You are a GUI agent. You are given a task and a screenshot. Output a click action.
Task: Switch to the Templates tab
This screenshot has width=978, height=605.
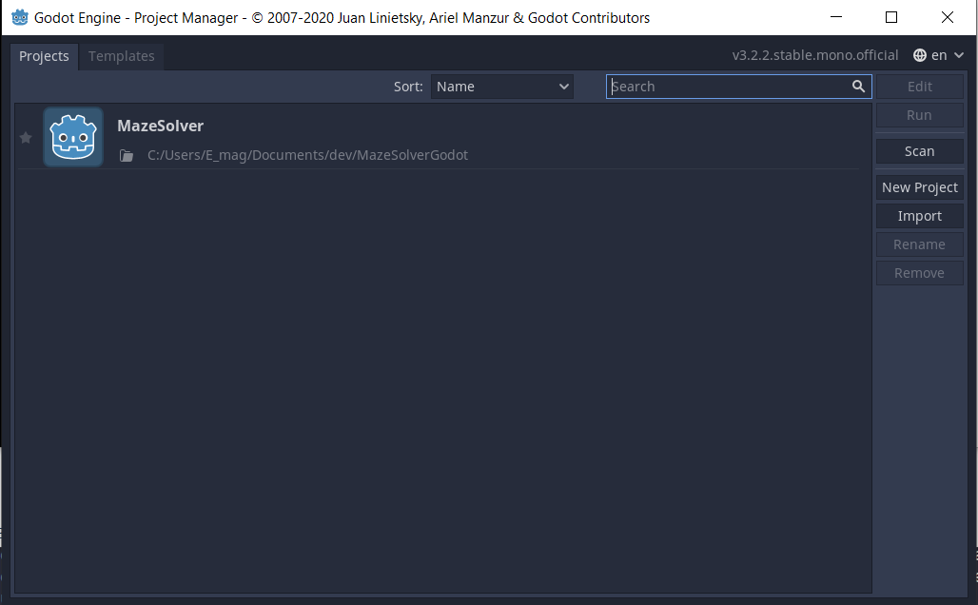click(x=122, y=56)
